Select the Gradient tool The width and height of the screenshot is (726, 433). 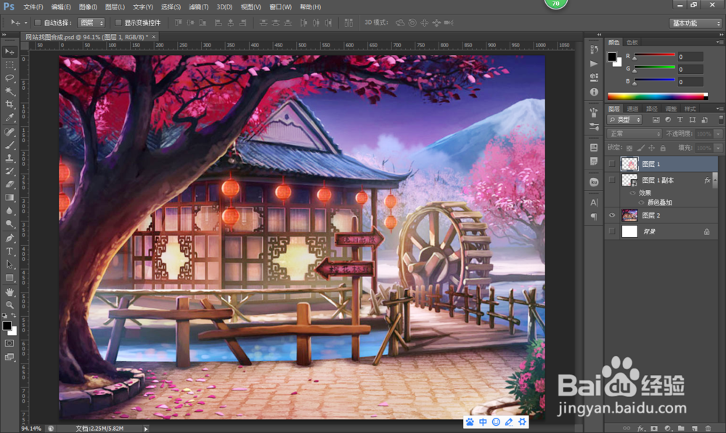[x=9, y=197]
